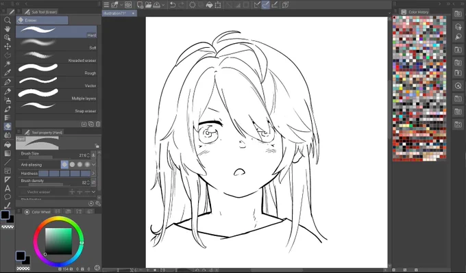Image resolution: width=466 pixels, height=273 pixels.
Task: Switch to the Color Slider tab
Action: pyautogui.click(x=58, y=211)
